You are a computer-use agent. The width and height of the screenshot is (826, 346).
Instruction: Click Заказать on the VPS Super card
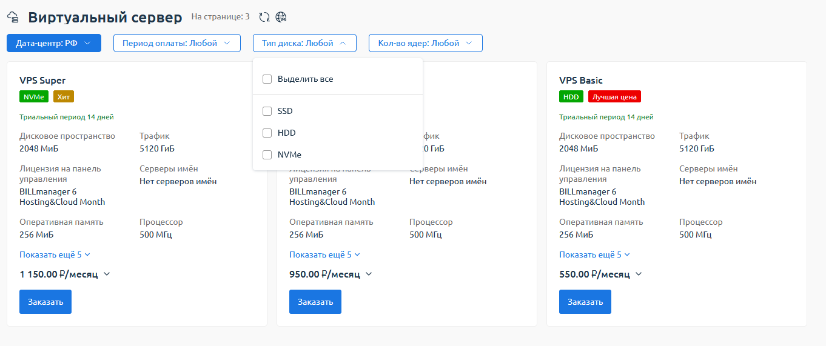pos(45,302)
